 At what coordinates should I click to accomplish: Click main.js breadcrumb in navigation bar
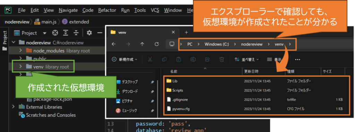coord(45,22)
